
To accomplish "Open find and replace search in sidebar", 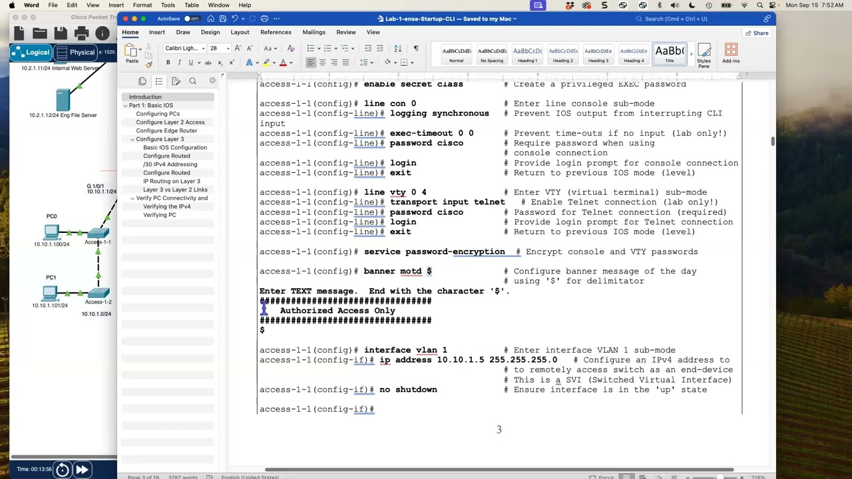I will pyautogui.click(x=192, y=81).
